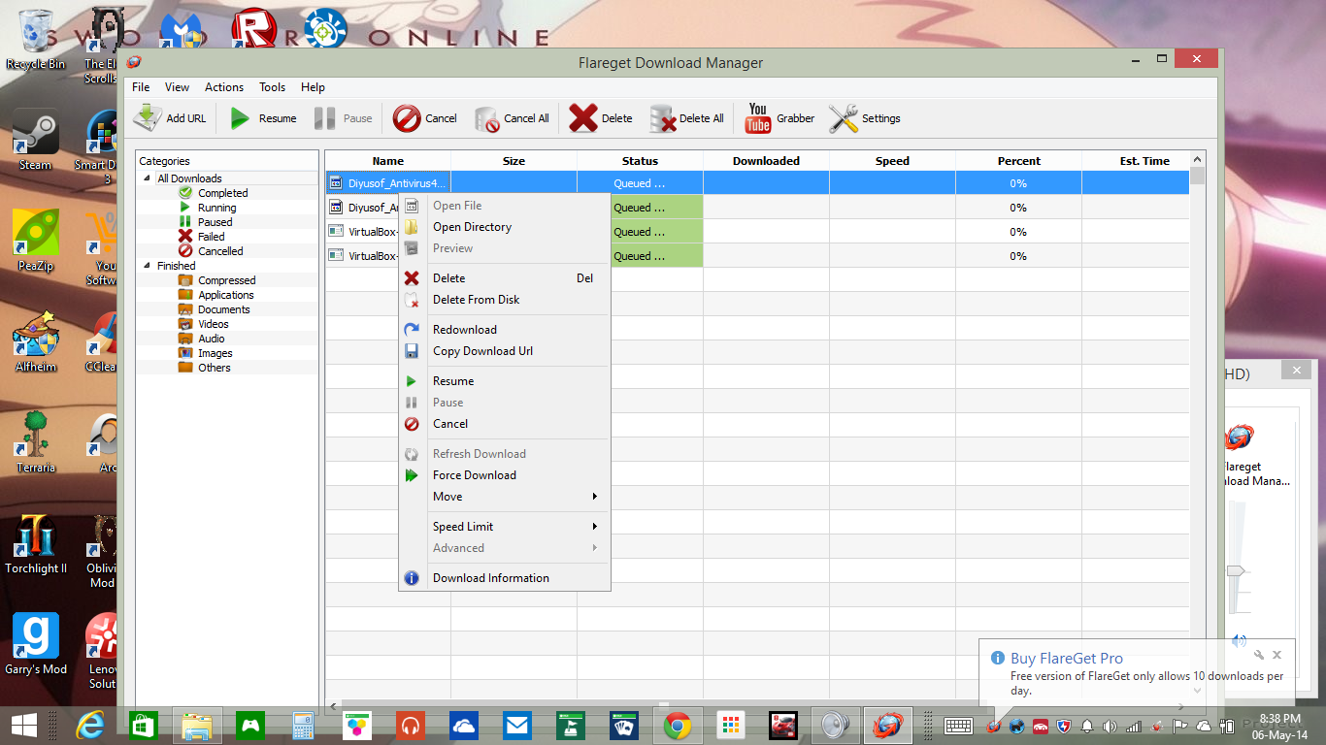Open the Tools menu

click(x=272, y=87)
